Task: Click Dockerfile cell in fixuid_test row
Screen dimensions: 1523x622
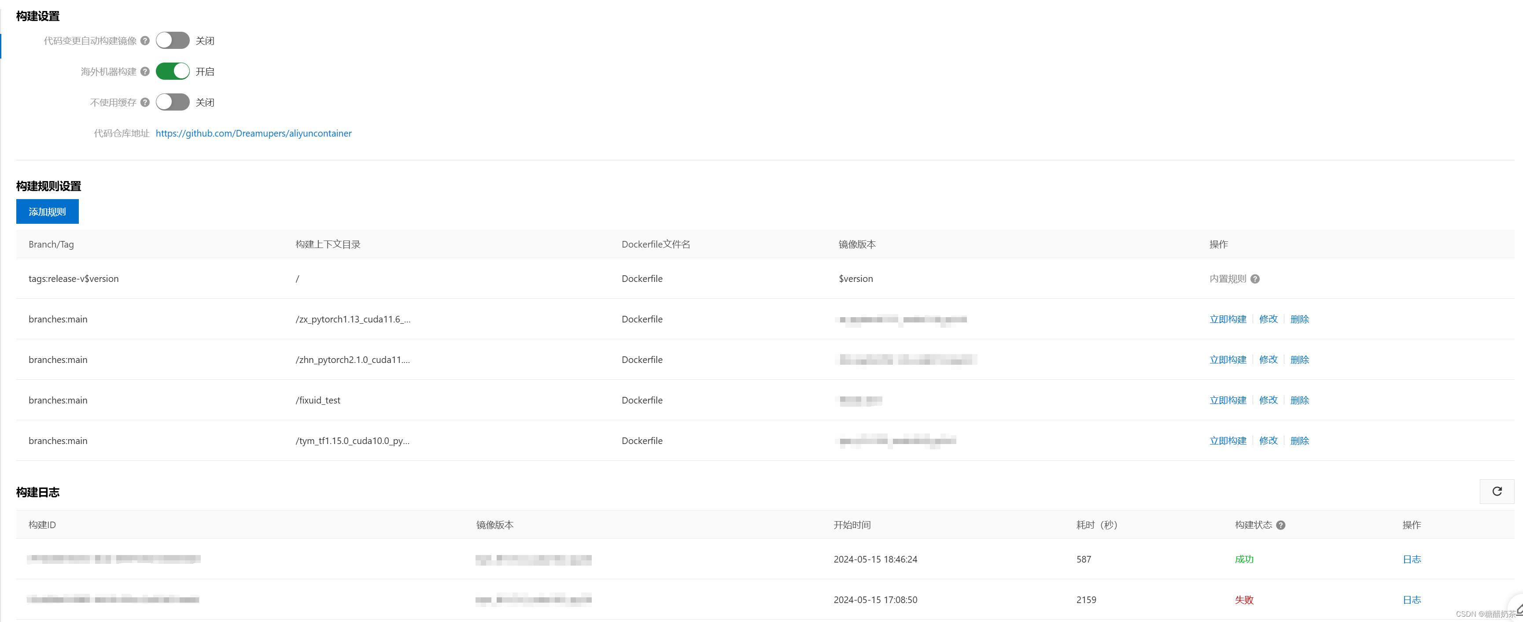Action: point(642,400)
